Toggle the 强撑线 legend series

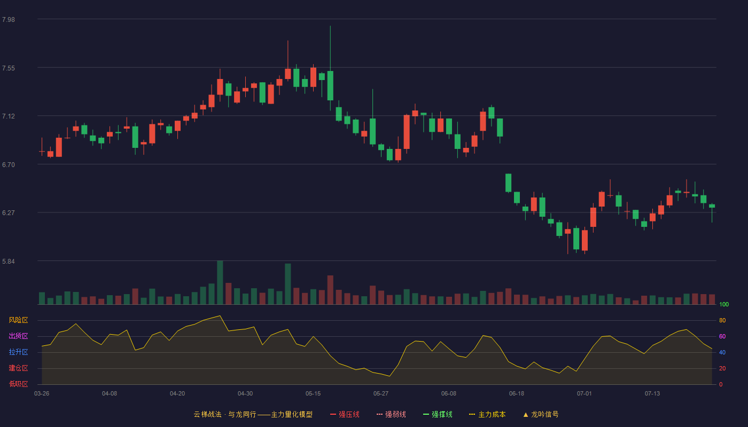[438, 414]
